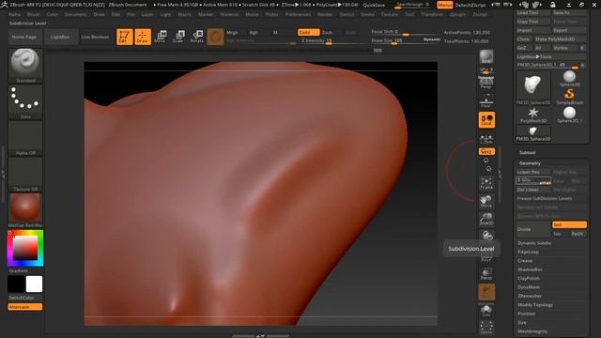Pick a color in the color picker square
Screen dimensions: 601x338
pos(25,247)
